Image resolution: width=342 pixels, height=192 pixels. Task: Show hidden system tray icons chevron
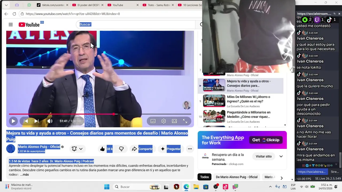pyautogui.click(x=270, y=187)
